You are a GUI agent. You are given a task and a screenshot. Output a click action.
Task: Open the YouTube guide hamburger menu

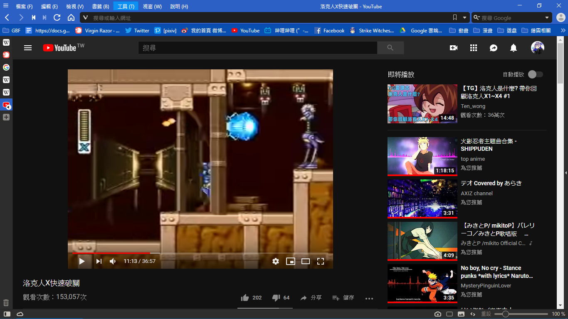tap(28, 48)
